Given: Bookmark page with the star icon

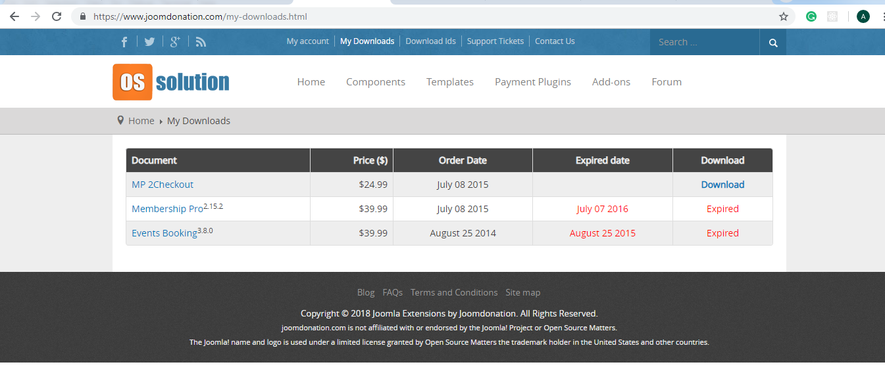Looking at the screenshot, I should (x=783, y=16).
